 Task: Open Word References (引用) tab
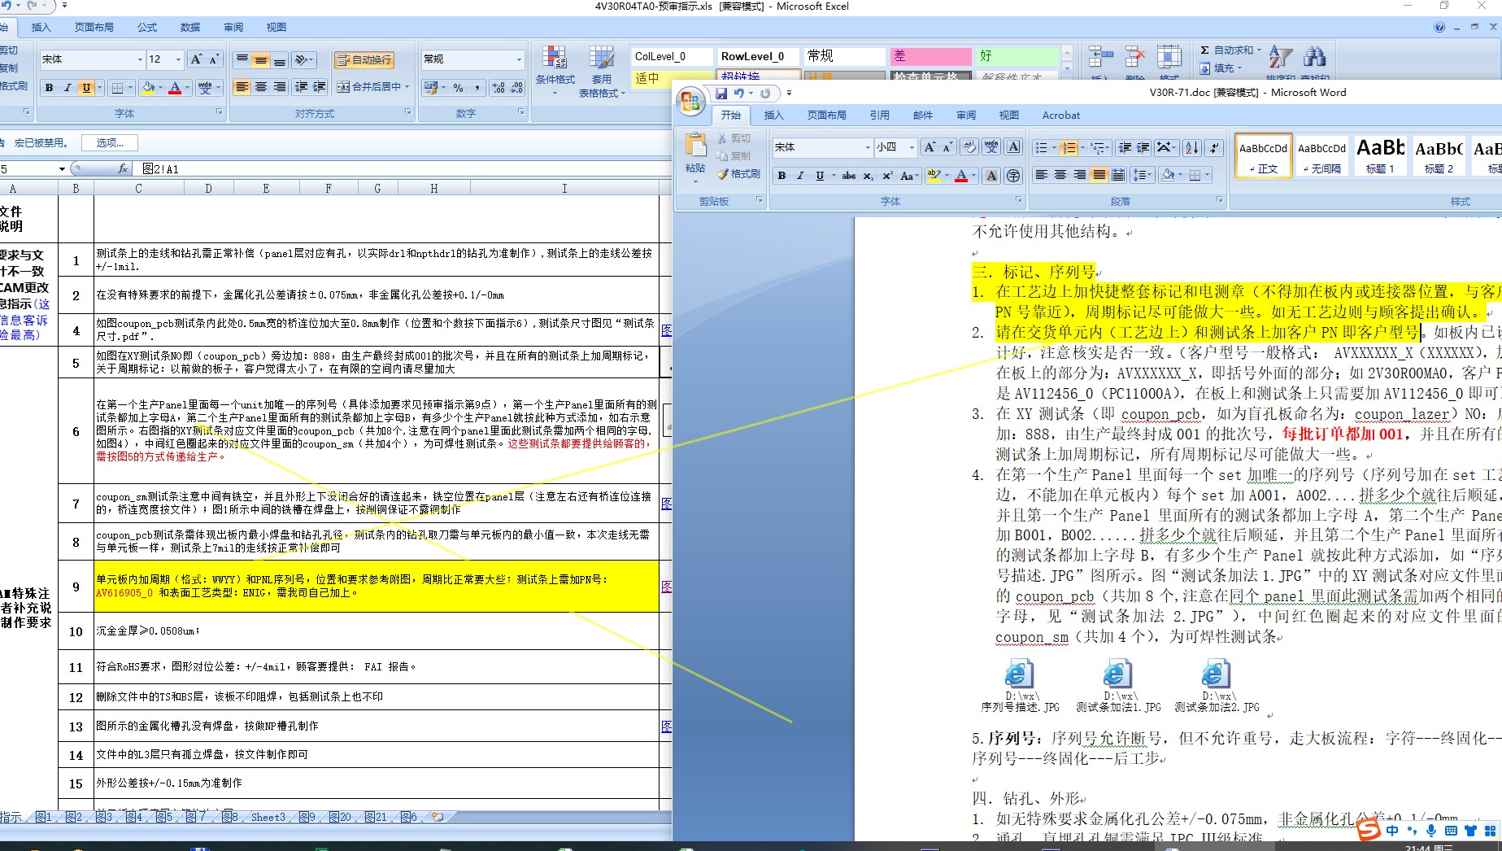[880, 116]
